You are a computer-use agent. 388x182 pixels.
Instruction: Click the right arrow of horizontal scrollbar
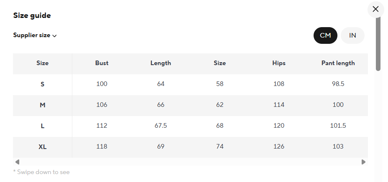tap(363, 162)
